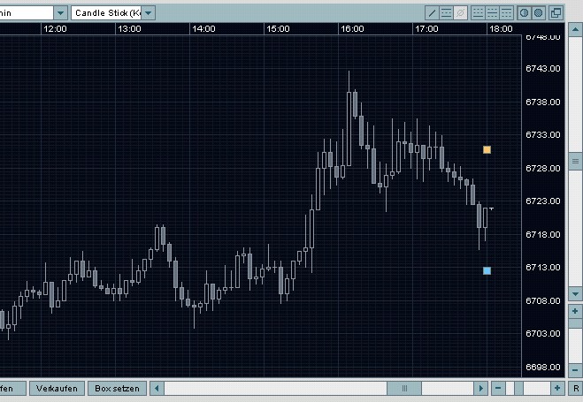This screenshot has width=583, height=402.
Task: Click the vertical scrollbar down arrow
Action: [575, 293]
